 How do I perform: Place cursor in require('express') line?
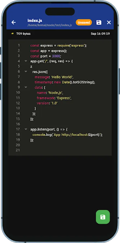59,46
